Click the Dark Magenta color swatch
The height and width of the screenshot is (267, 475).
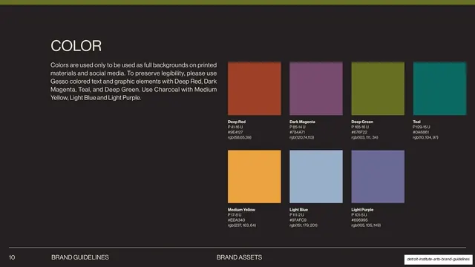coord(316,89)
